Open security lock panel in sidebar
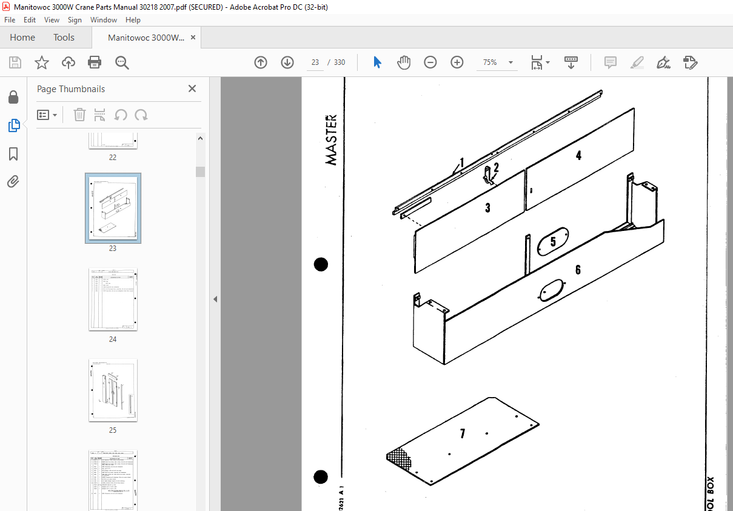This screenshot has width=733, height=511. (13, 98)
